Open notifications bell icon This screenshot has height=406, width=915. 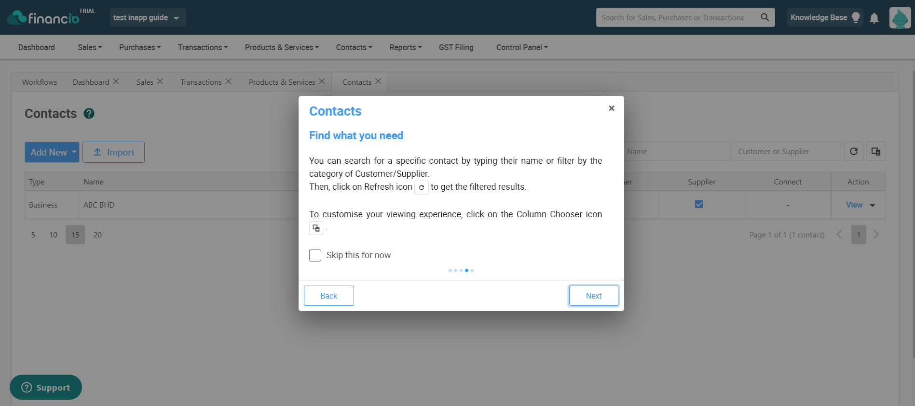pyautogui.click(x=874, y=18)
